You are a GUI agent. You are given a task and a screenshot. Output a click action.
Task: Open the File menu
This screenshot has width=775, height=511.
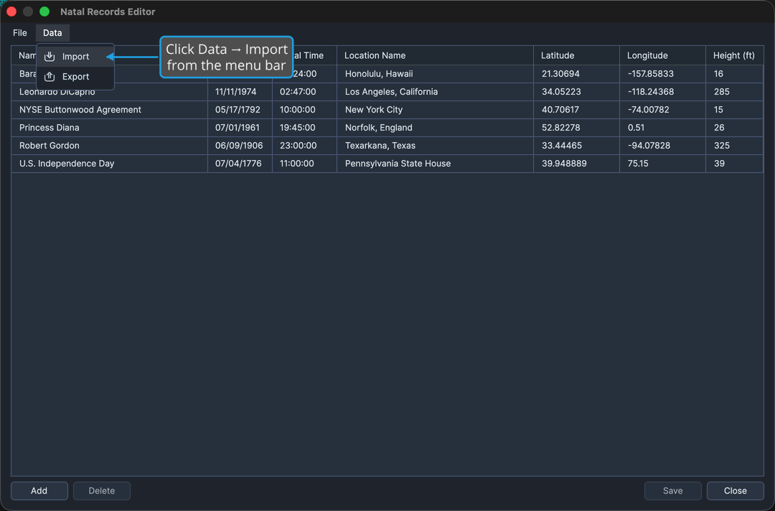point(20,32)
